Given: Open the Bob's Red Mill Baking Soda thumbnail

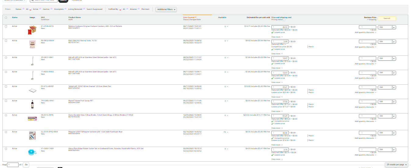Looking at the screenshot, I should (32, 45).
